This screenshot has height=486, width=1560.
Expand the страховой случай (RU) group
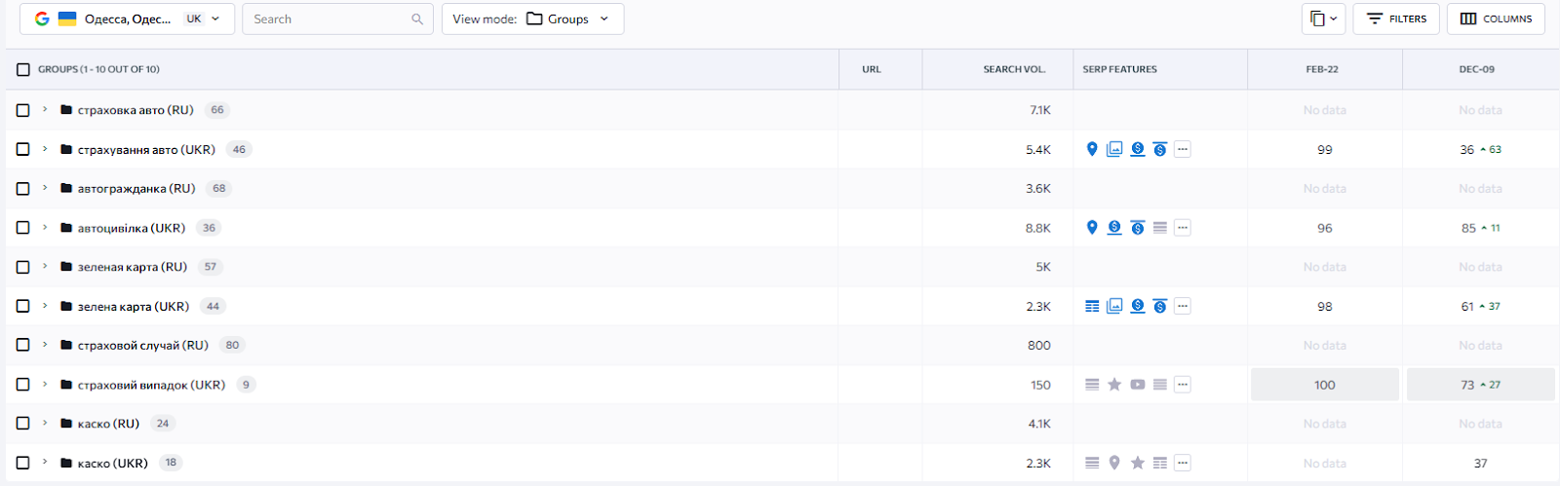tap(45, 345)
